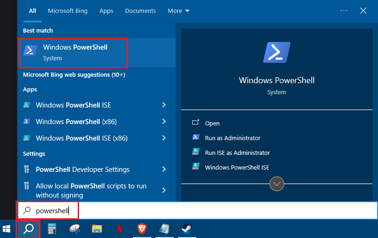The image size is (378, 238).
Task: Click the Run ISE as Administrator icon
Action: point(195,152)
